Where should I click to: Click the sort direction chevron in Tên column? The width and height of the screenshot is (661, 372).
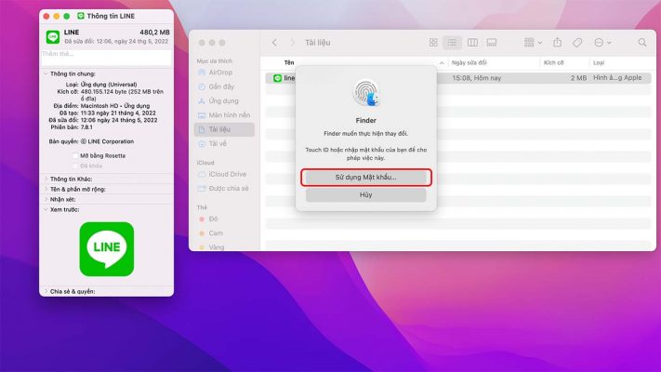[x=442, y=63]
